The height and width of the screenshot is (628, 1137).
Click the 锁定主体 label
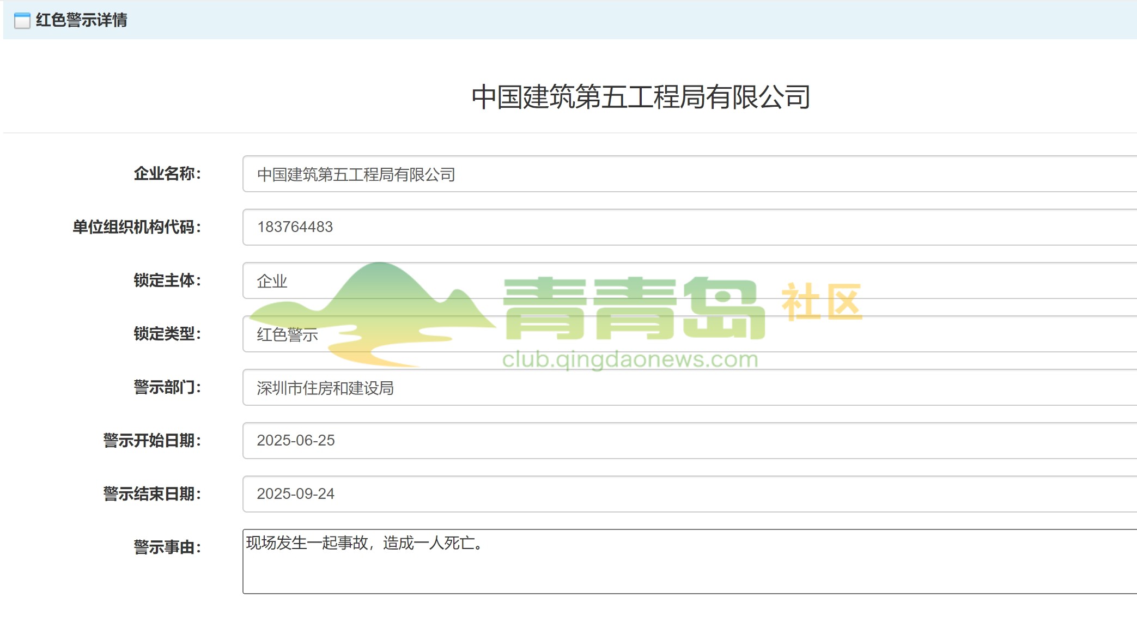pos(168,281)
